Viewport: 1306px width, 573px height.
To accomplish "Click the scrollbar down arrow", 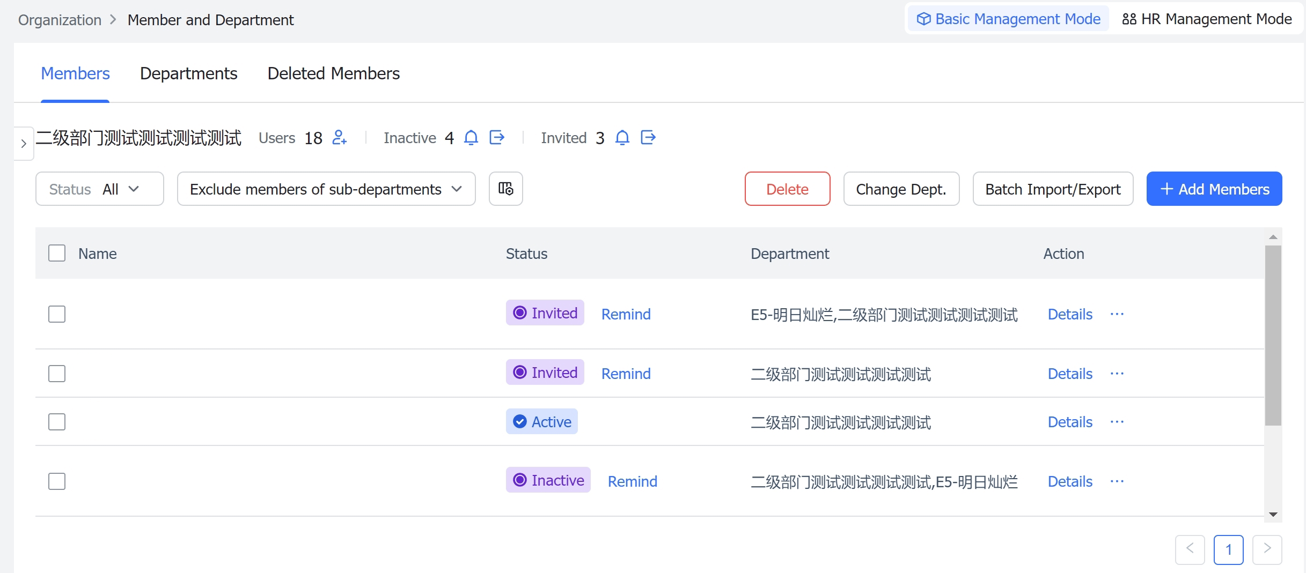I will pyautogui.click(x=1273, y=515).
